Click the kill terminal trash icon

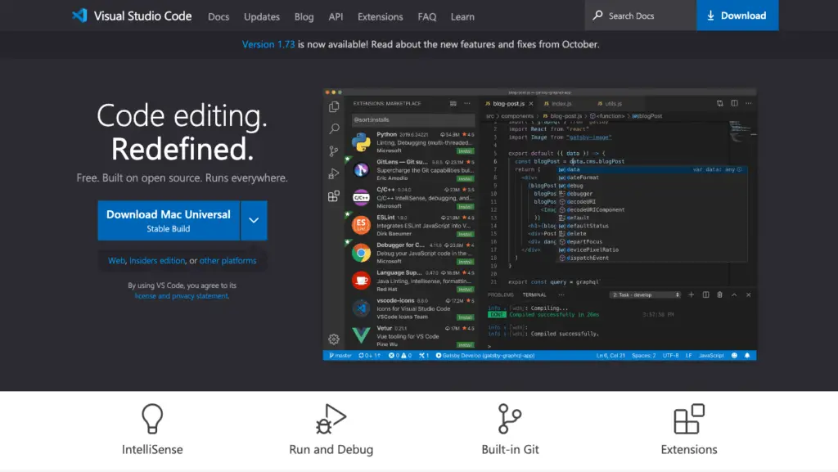(x=719, y=294)
